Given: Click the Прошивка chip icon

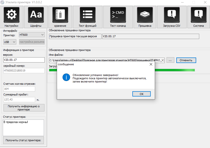Looking at the screenshot, I should point(145,15).
